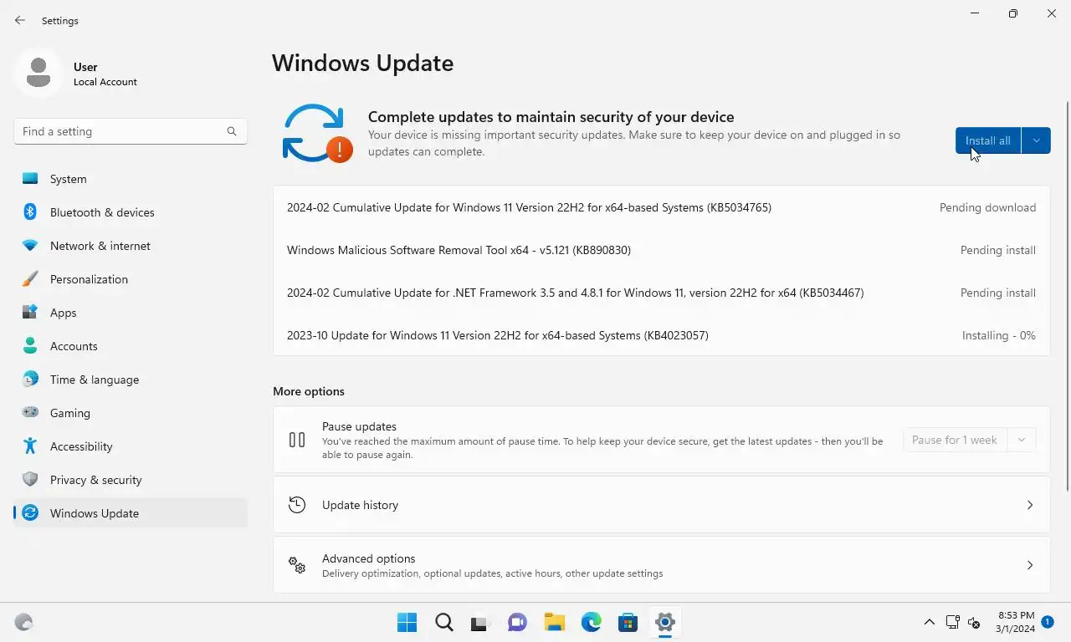This screenshot has height=642, width=1071.
Task: Select System in the sidebar
Action: [x=131, y=179]
